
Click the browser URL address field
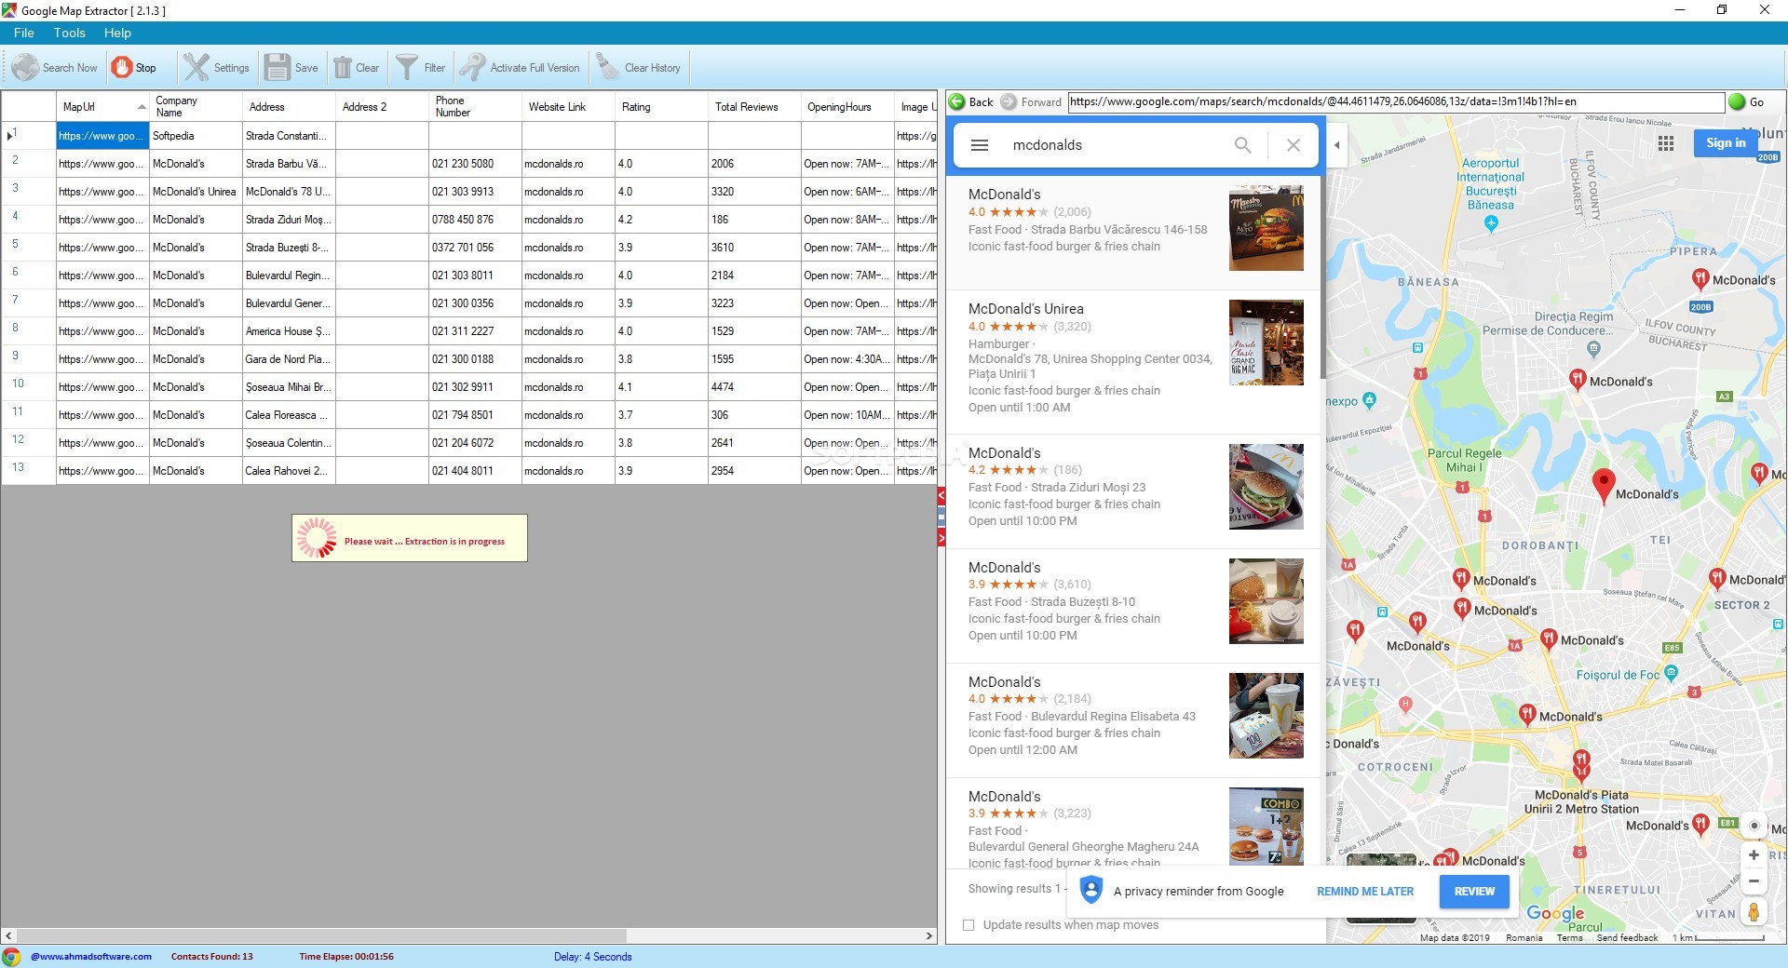1396,102
